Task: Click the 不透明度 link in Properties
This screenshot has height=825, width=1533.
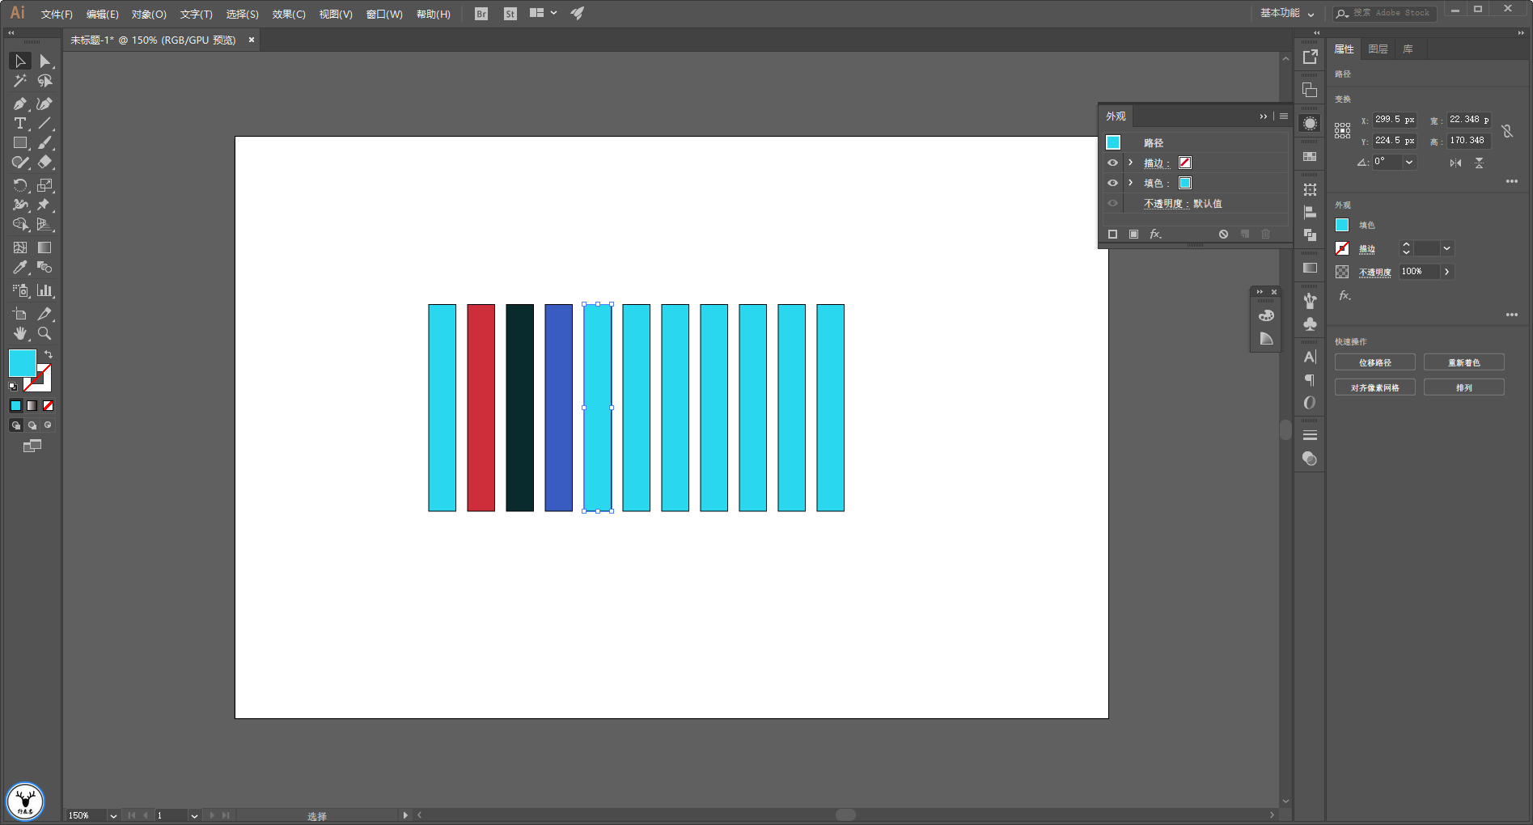Action: tap(1375, 273)
